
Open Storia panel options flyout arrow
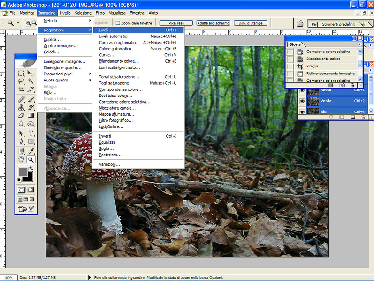coord(359,44)
